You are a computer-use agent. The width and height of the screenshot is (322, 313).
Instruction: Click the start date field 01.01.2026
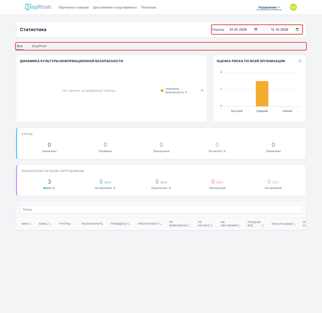[x=243, y=29]
